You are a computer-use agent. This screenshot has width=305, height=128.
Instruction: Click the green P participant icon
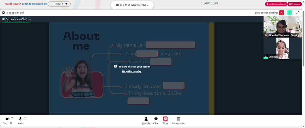pyautogui.click(x=290, y=13)
